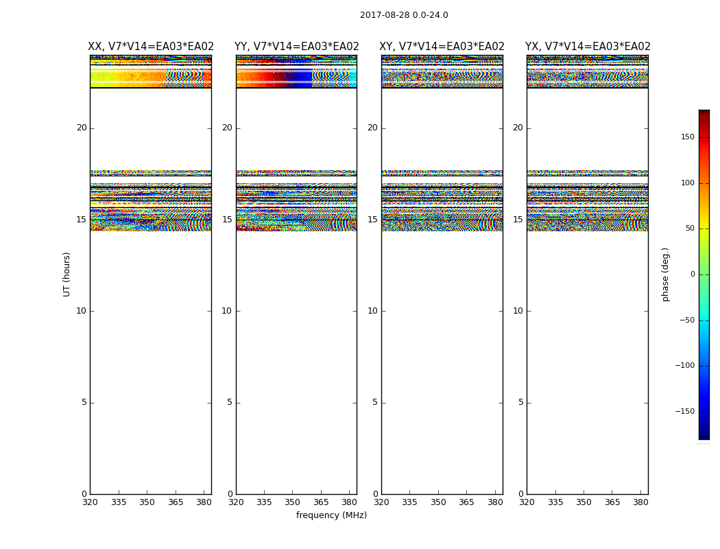The width and height of the screenshot is (720, 549).
Task: Click the YX panel's 15 UT data band
Action: click(588, 221)
